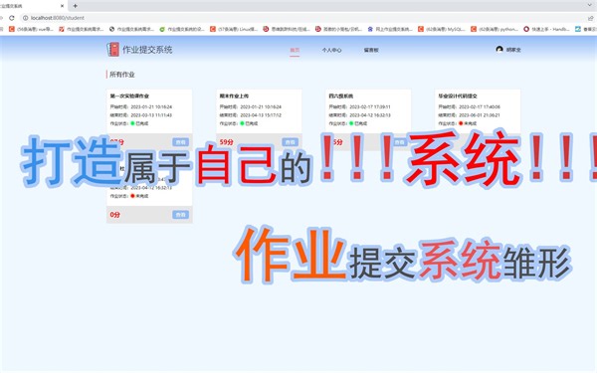View site information for localhost

coord(25,18)
